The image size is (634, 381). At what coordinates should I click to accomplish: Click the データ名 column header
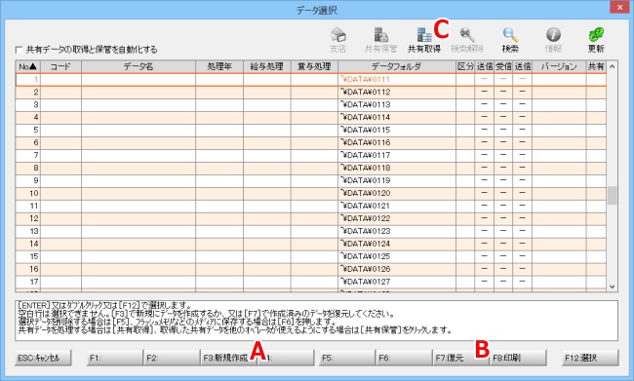(x=139, y=66)
